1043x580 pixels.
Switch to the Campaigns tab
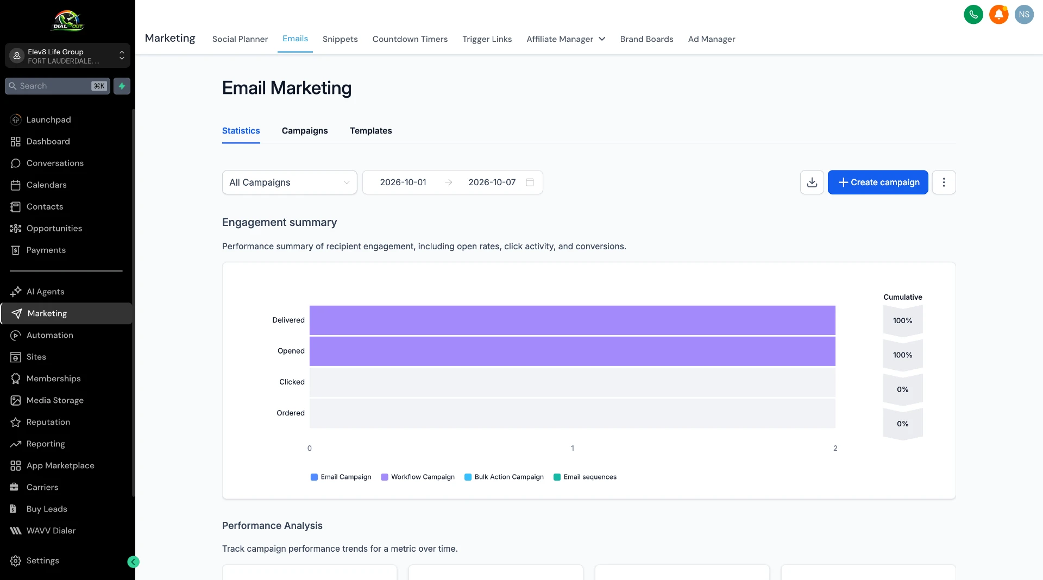pyautogui.click(x=305, y=131)
